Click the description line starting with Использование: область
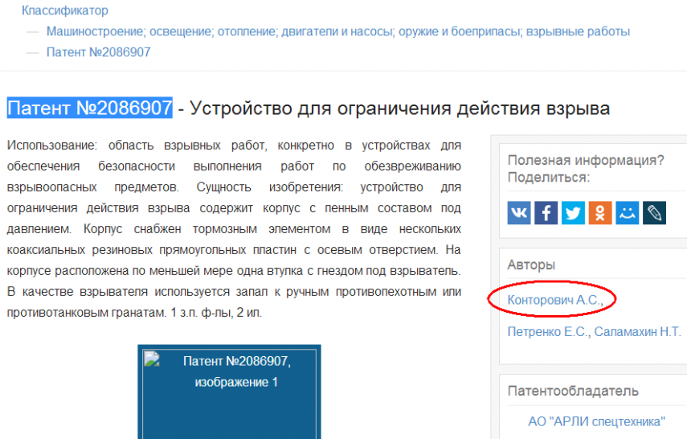This screenshot has width=687, height=439. [x=234, y=146]
